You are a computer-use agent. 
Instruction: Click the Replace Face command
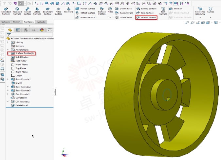[124, 13]
